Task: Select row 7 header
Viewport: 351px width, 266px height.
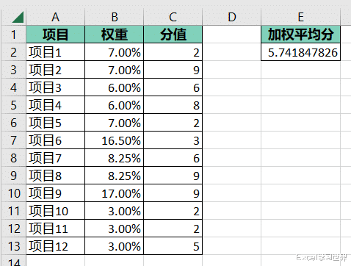Action: (x=14, y=140)
